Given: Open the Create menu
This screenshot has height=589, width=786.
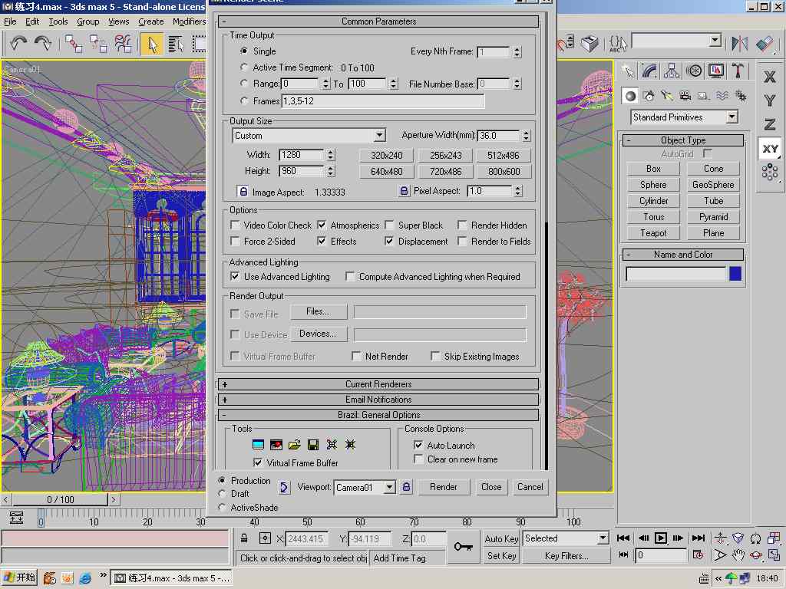Looking at the screenshot, I should click(x=151, y=21).
